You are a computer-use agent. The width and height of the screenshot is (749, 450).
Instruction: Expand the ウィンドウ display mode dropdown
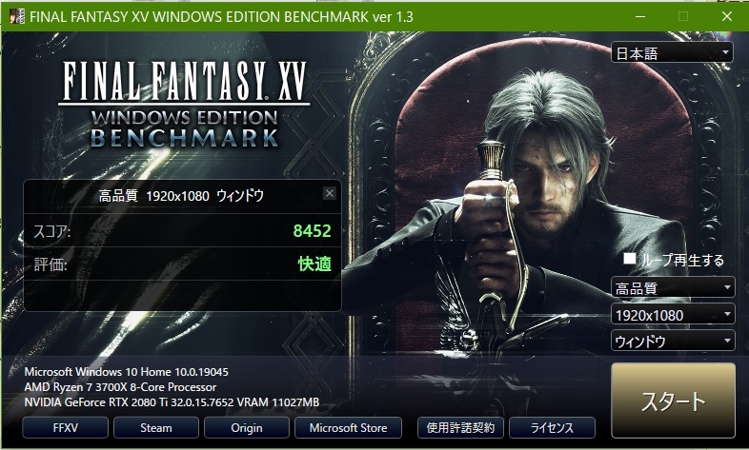coord(673,341)
